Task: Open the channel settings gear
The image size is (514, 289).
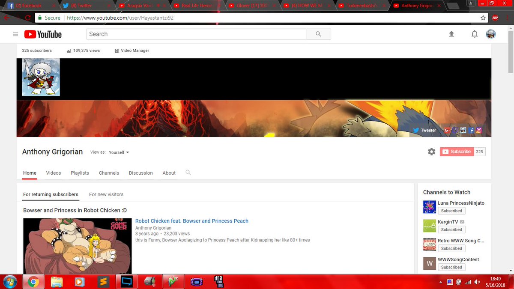Action: point(431,152)
